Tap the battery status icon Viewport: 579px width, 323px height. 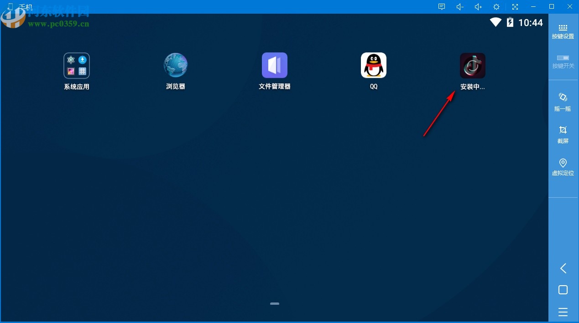(x=510, y=22)
